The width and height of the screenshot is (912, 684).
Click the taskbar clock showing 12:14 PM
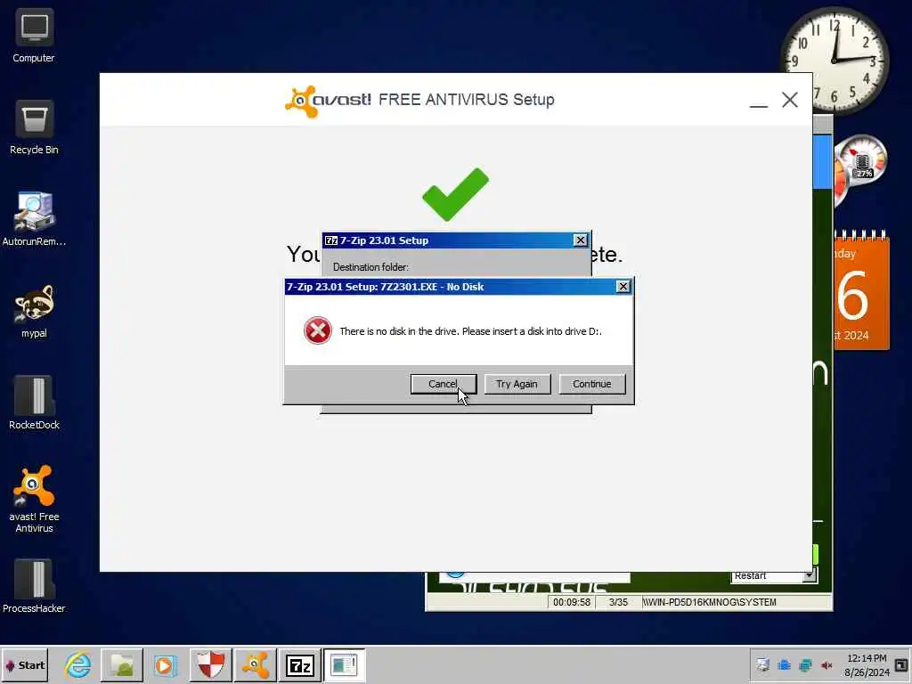[867, 665]
